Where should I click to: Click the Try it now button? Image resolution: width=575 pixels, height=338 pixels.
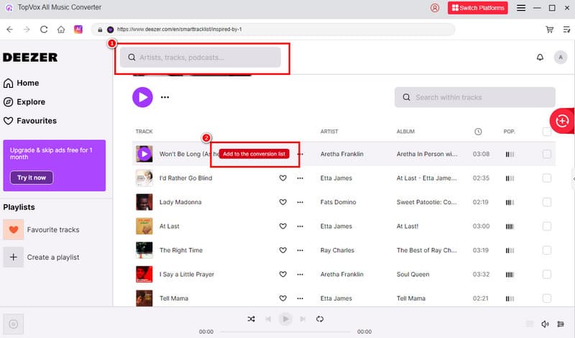pos(32,178)
